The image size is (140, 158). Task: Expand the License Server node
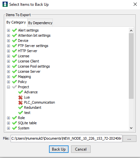click(x=8, y=71)
